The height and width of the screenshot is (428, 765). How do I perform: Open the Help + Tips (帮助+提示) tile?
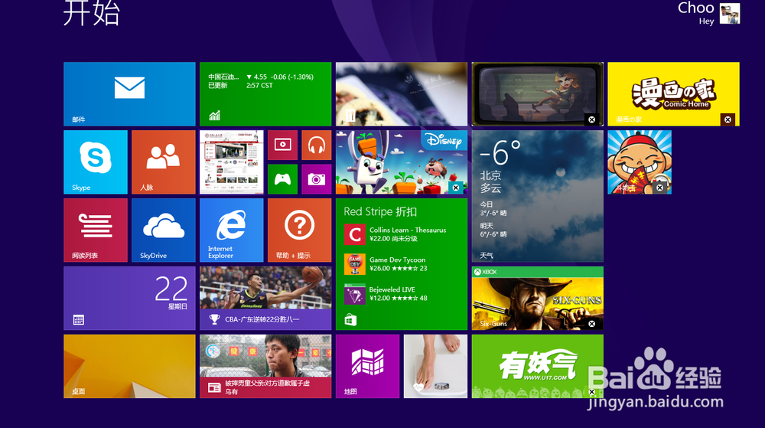pos(299,230)
